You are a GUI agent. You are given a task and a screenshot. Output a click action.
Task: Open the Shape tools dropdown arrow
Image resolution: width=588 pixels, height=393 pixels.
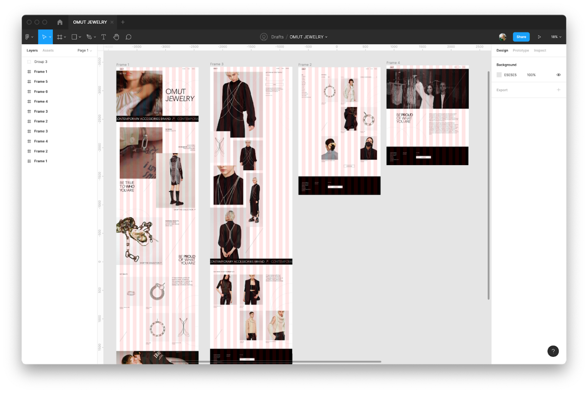(80, 37)
